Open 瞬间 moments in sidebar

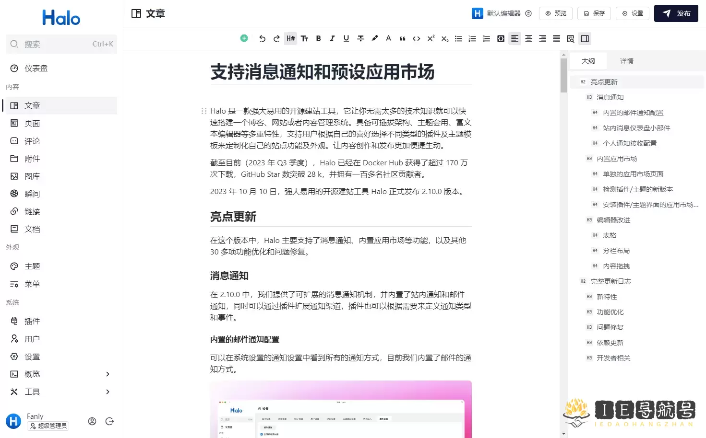point(60,194)
